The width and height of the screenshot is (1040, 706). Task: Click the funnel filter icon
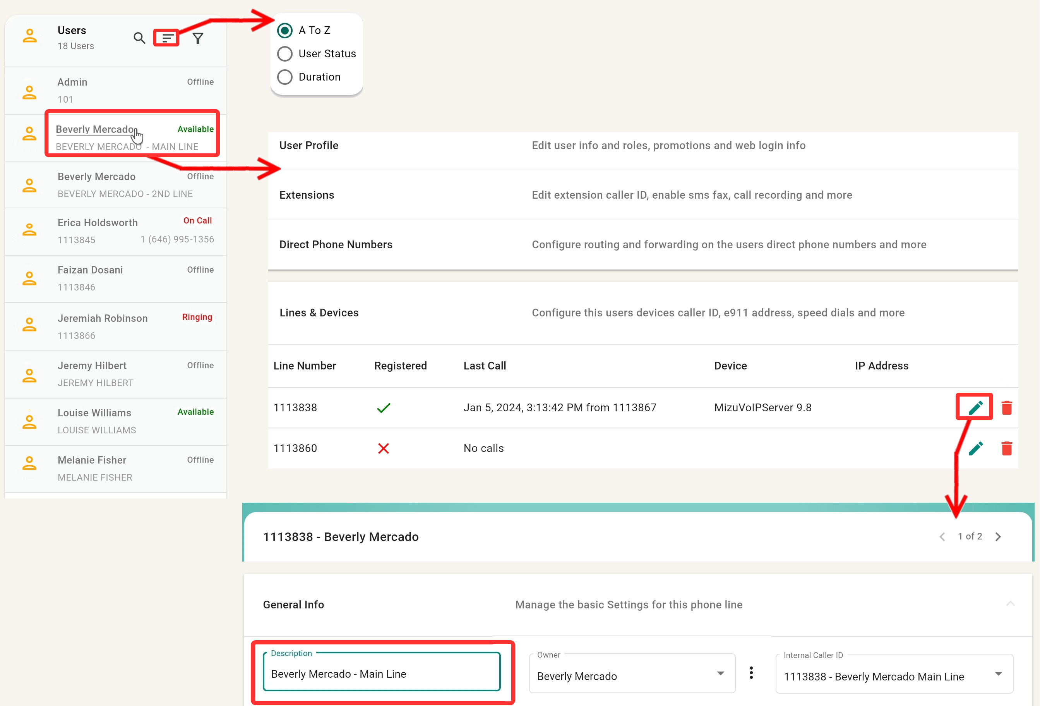pos(198,38)
